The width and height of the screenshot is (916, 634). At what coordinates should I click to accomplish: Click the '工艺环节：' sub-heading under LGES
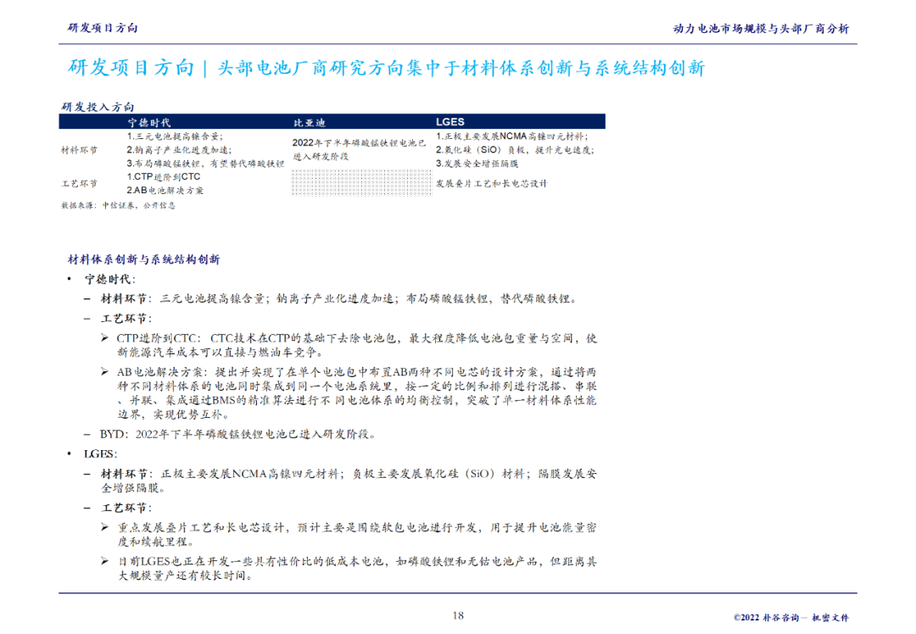pyautogui.click(x=126, y=508)
